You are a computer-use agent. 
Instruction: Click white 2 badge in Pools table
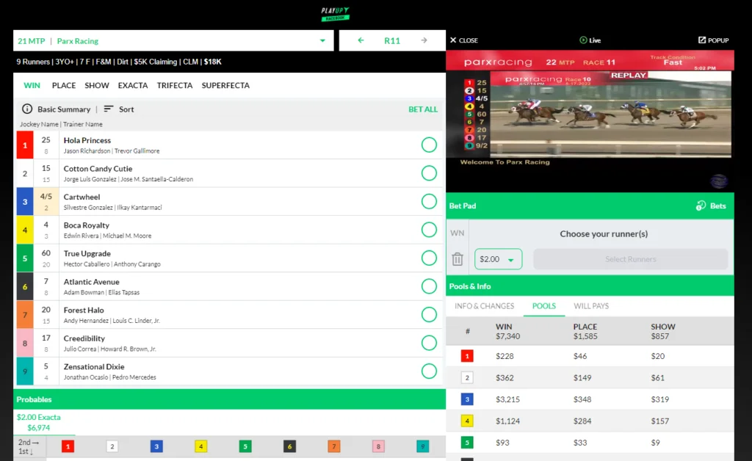point(467,377)
